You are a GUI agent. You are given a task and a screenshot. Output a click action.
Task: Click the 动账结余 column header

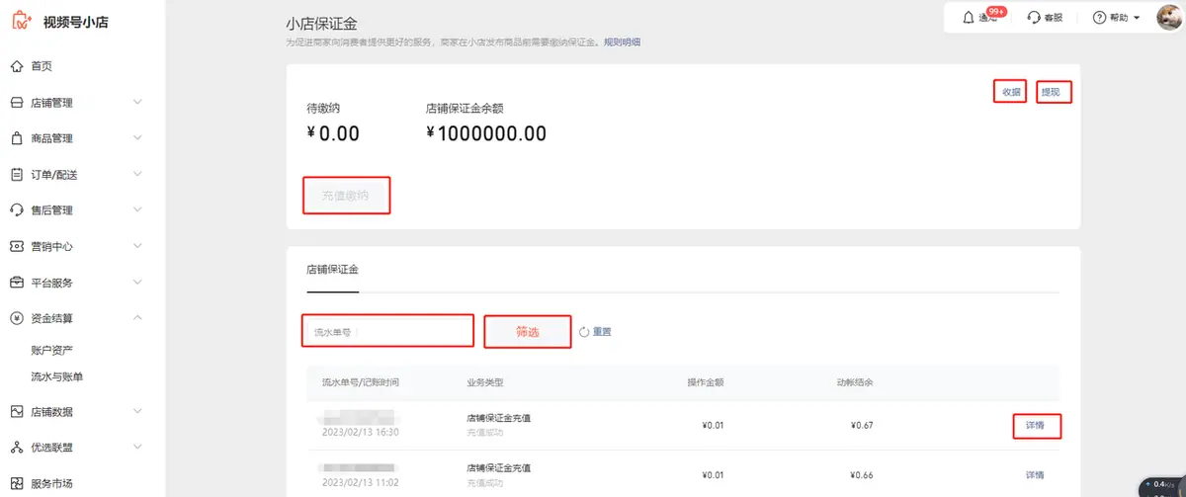click(854, 381)
